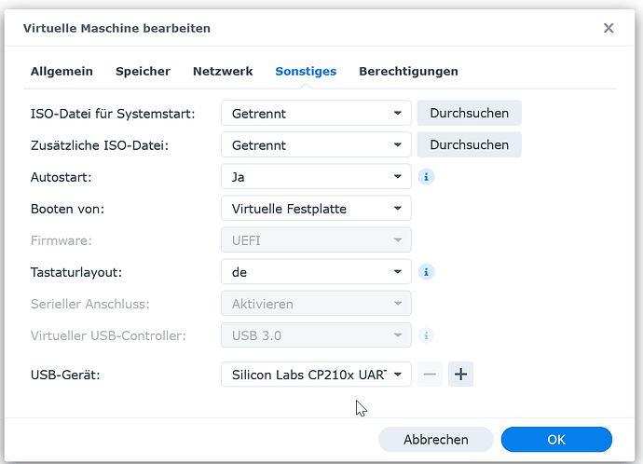Screen dimensions: 643x464
Task: Switch to the Allgemein tab
Action: pos(62,72)
